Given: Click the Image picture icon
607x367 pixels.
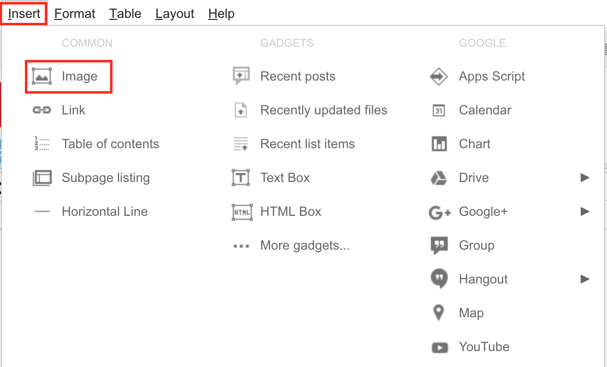Looking at the screenshot, I should pyautogui.click(x=42, y=77).
